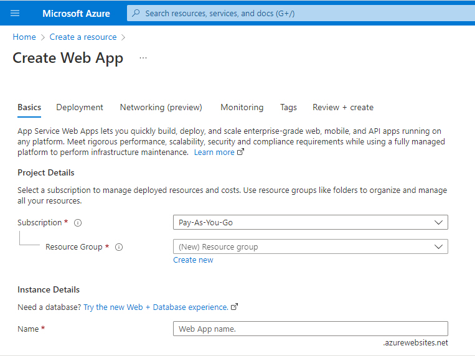This screenshot has width=475, height=356.
Task: Click the Create Web App page title
Action: click(x=68, y=58)
